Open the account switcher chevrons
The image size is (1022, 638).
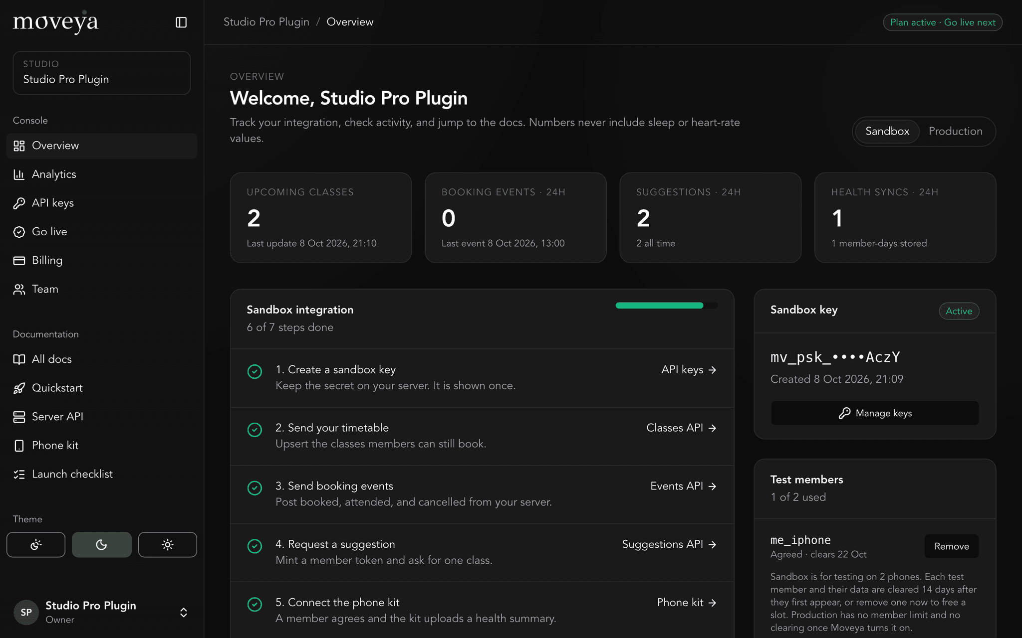[x=184, y=612]
